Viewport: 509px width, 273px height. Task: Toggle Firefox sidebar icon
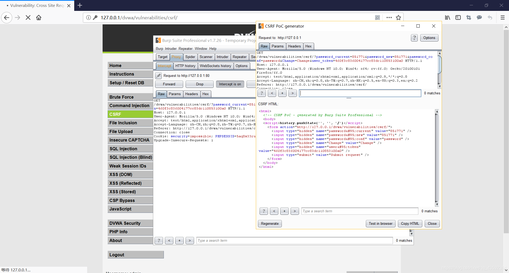point(458,18)
